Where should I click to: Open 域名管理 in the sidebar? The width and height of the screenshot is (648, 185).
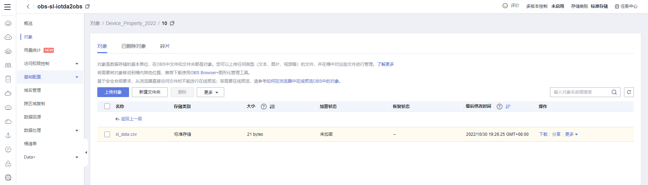point(32,90)
